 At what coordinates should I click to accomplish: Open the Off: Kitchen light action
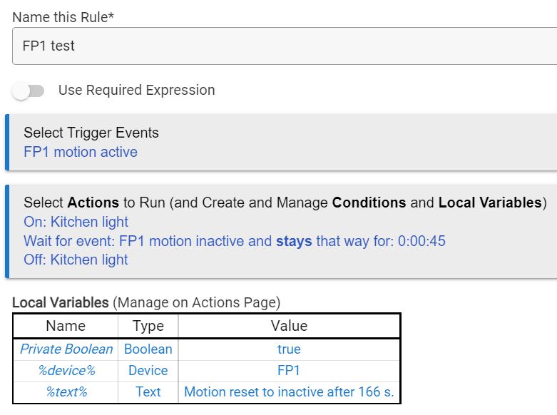click(76, 260)
